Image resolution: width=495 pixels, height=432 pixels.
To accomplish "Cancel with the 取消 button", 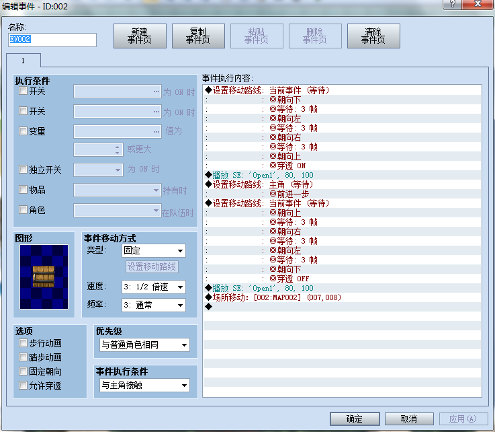I will [409, 419].
